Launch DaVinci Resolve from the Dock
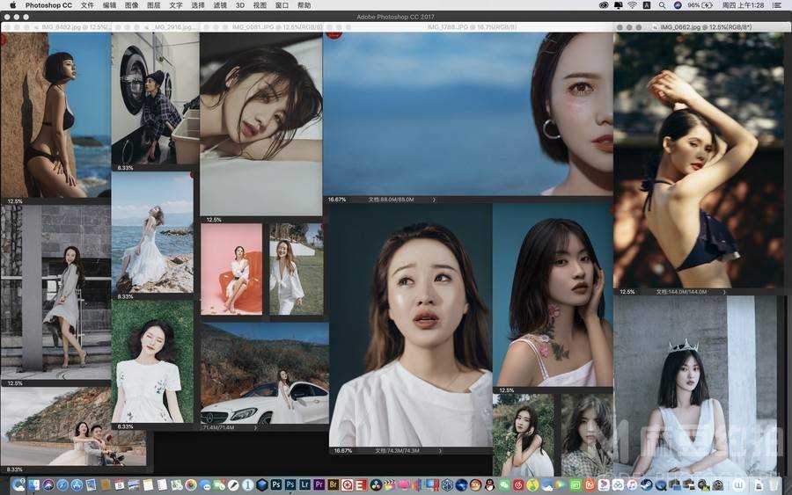Screen dimensions: 792x495 click(376, 485)
